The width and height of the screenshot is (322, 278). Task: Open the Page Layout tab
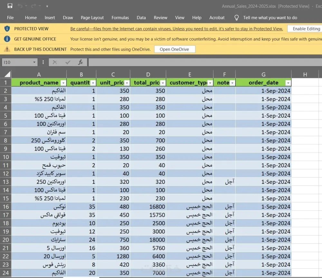coord(92,18)
